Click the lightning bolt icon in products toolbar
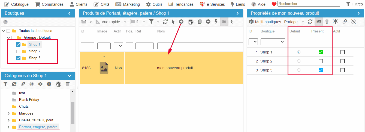This screenshot has height=132, width=365. [x=216, y=22]
